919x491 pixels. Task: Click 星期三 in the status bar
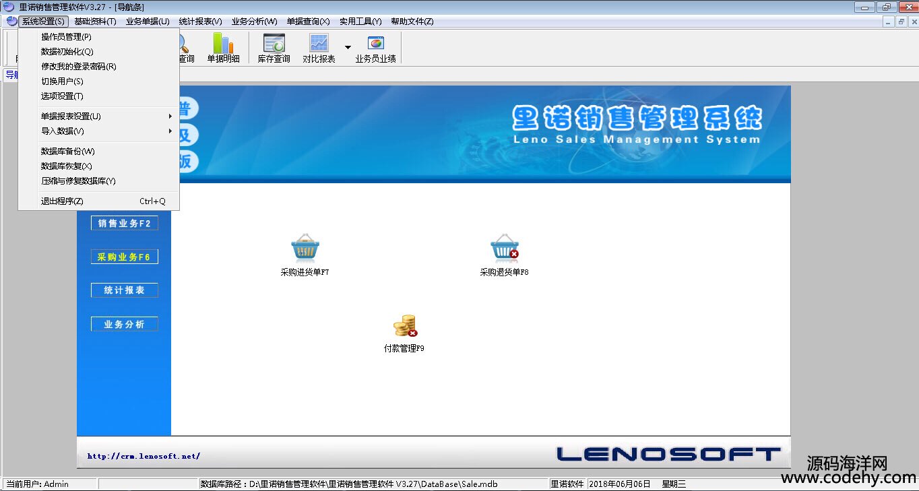point(674,484)
